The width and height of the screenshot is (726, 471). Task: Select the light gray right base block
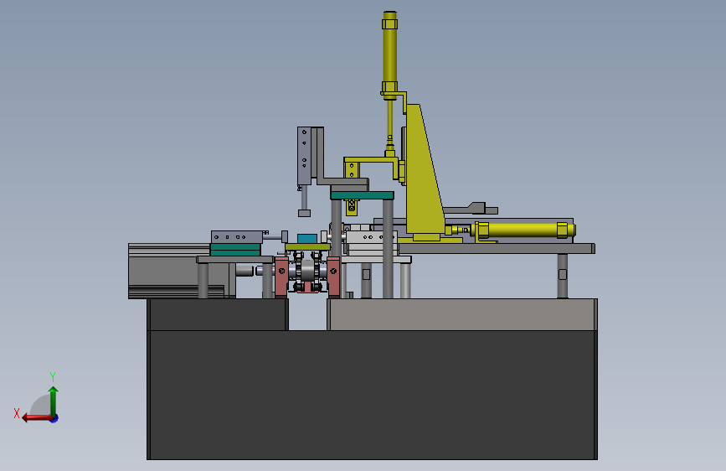coord(462,314)
